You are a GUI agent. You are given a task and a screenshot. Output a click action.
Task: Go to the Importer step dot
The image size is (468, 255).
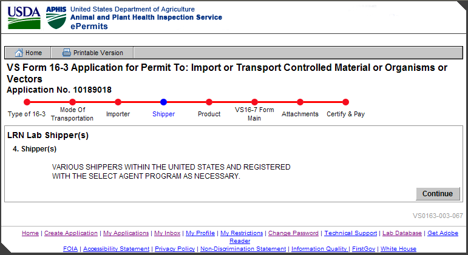(118, 102)
